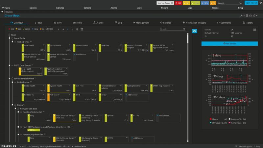Open the History tab
The height and width of the screenshot is (148, 263).
[x=248, y=23]
